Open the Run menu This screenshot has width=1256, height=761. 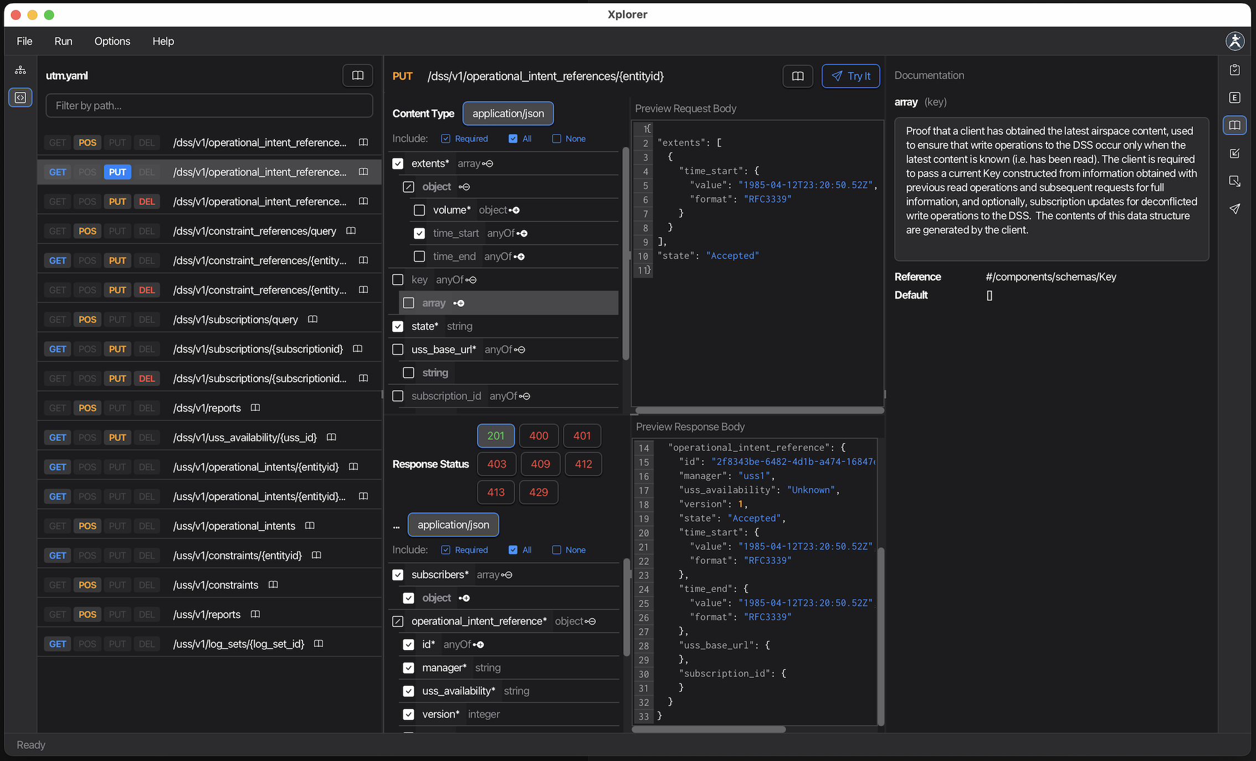(63, 41)
